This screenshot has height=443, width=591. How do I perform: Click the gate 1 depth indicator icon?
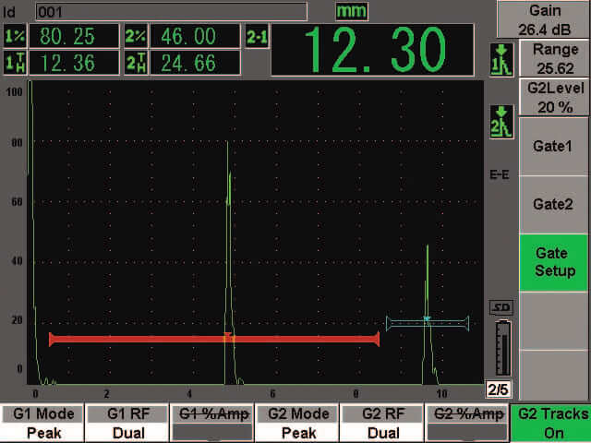pos(499,60)
